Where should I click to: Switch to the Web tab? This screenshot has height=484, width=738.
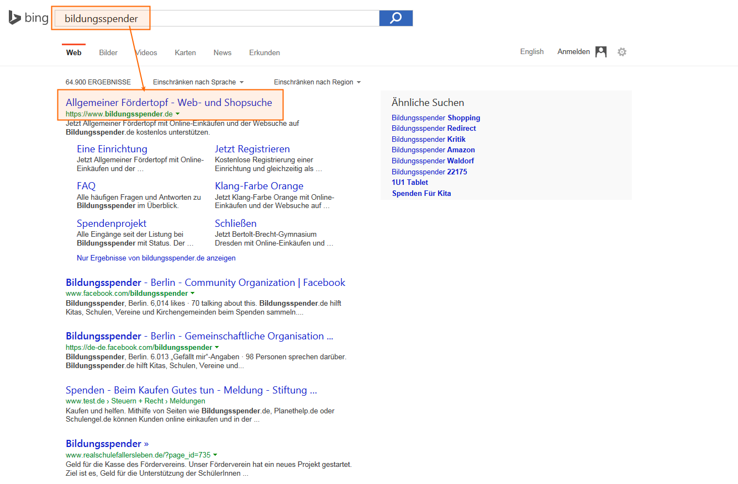(73, 53)
